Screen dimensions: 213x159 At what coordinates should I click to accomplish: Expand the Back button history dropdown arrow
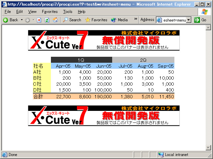pos(22,20)
